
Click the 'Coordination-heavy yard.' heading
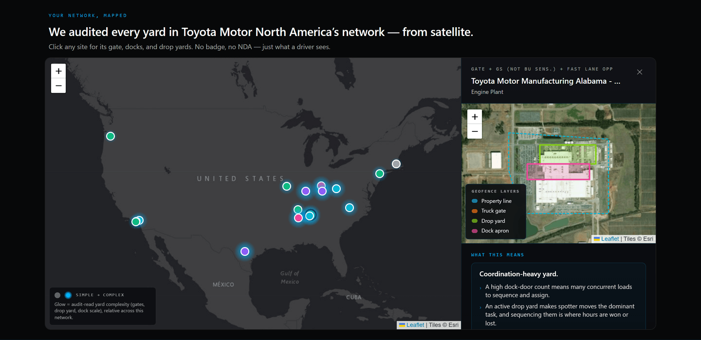(x=518, y=274)
